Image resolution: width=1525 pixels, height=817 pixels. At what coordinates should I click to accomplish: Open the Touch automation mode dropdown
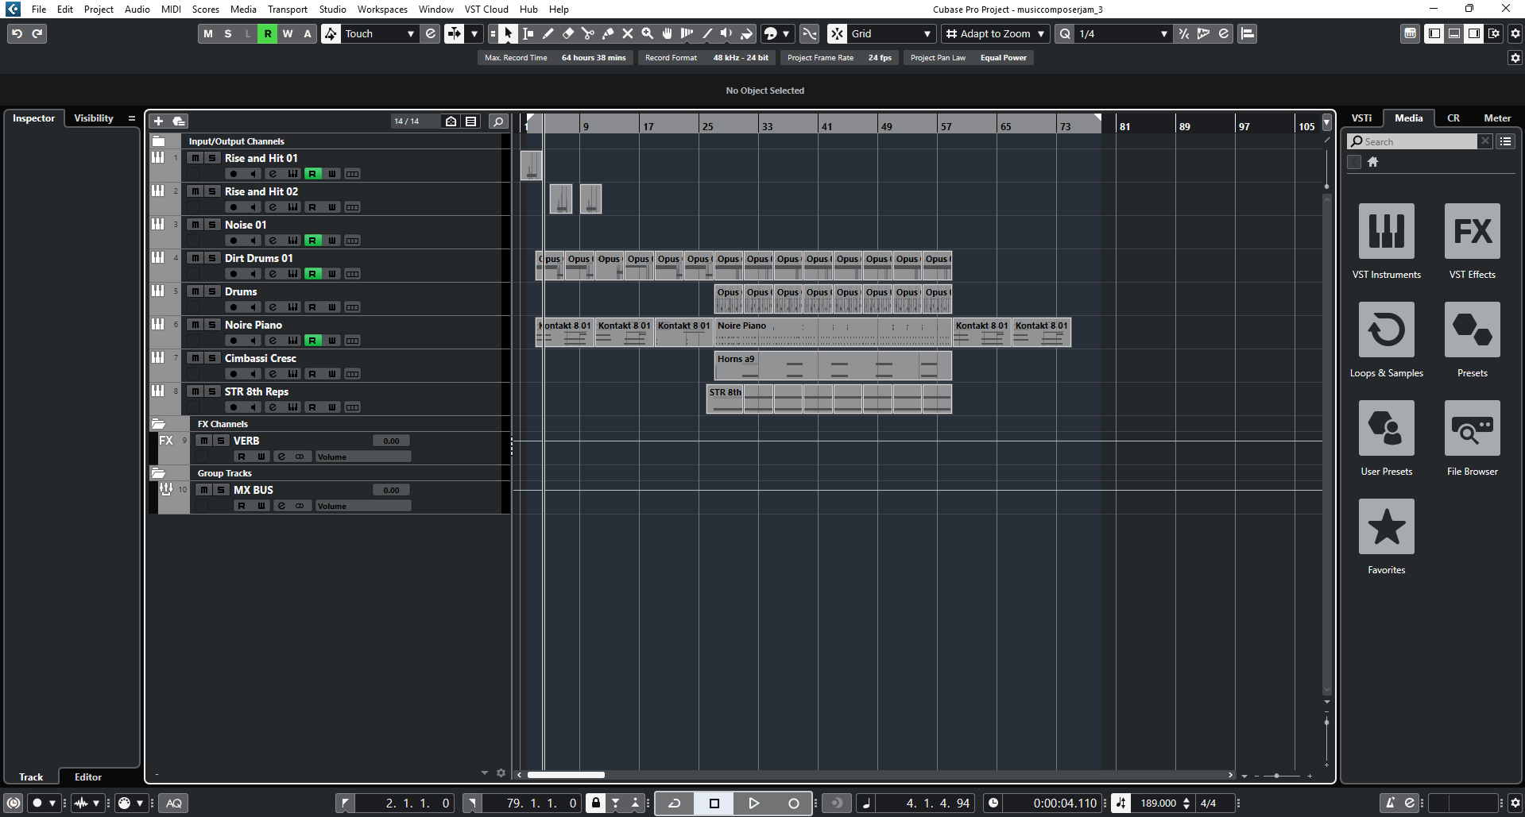click(x=411, y=33)
